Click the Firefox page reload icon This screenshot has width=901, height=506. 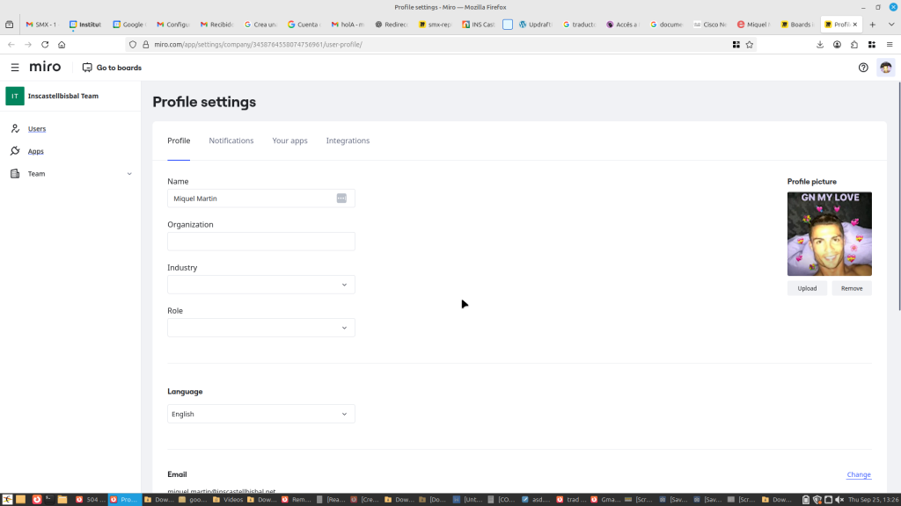pos(45,44)
